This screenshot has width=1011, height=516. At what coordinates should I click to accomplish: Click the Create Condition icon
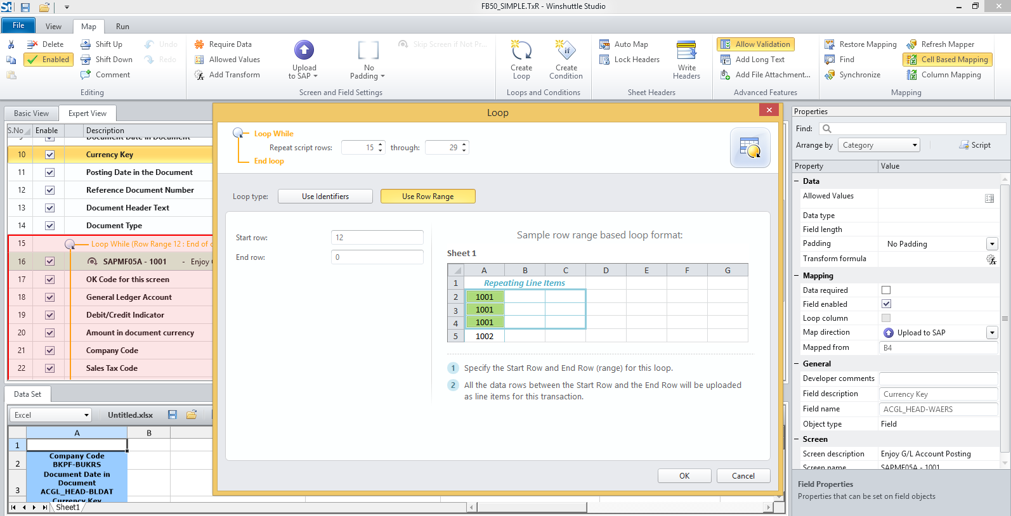565,51
